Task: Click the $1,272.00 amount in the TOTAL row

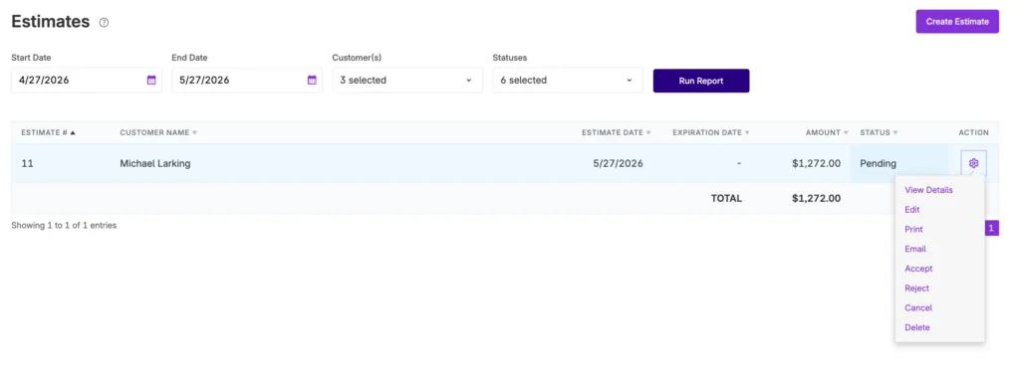Action: point(816,198)
